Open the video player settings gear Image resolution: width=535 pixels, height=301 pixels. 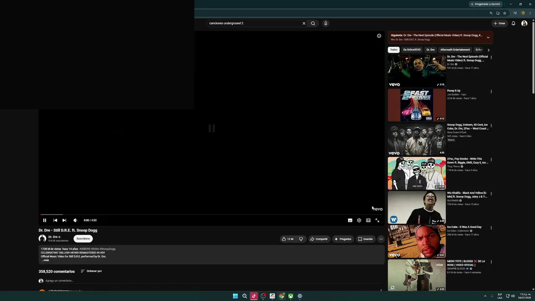[359, 220]
